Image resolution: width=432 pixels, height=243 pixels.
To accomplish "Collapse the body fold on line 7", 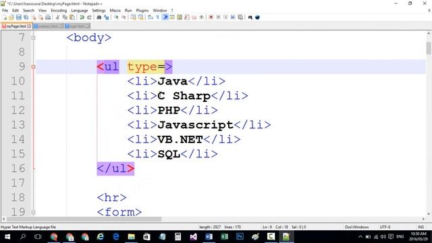I will 33,38.
